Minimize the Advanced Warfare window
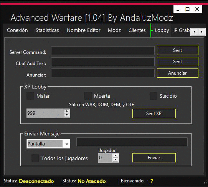This screenshot has height=187, width=208. [x=178, y=9]
